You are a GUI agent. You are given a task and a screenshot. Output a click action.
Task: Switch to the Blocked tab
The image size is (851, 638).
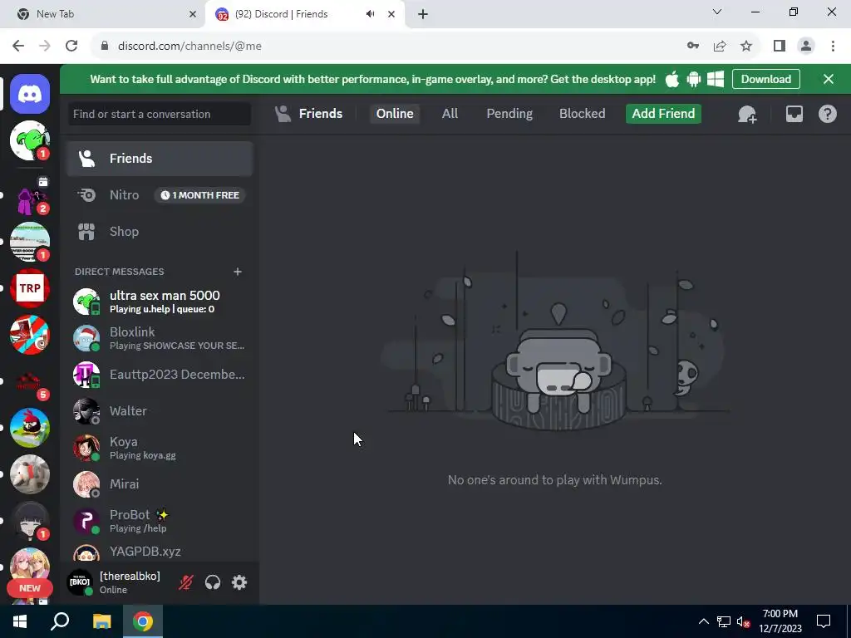click(x=582, y=113)
